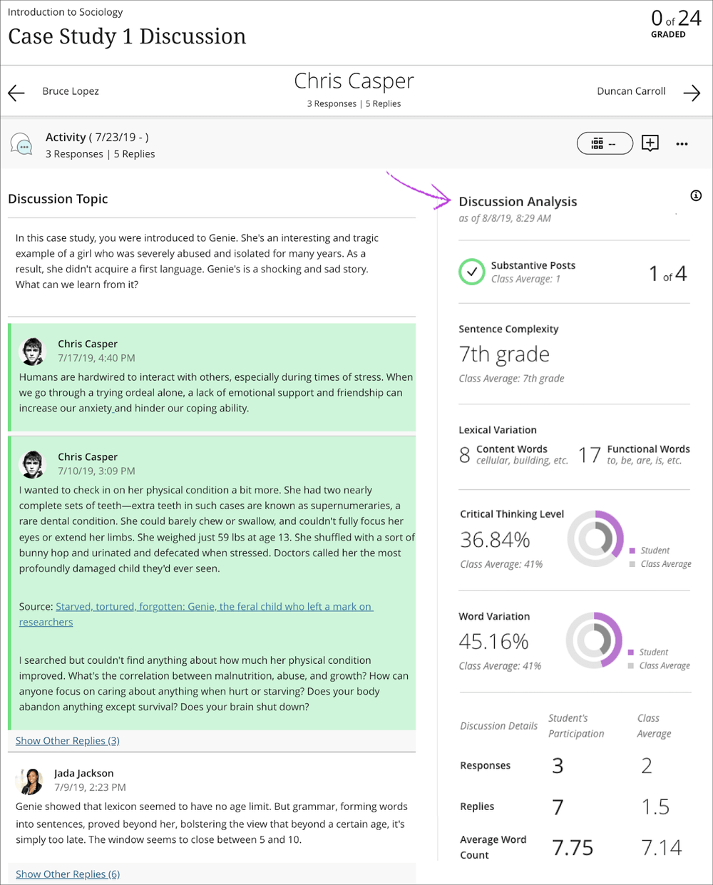Image resolution: width=713 pixels, height=885 pixels.
Task: Expand Show Other Replies (3)
Action: click(x=68, y=741)
